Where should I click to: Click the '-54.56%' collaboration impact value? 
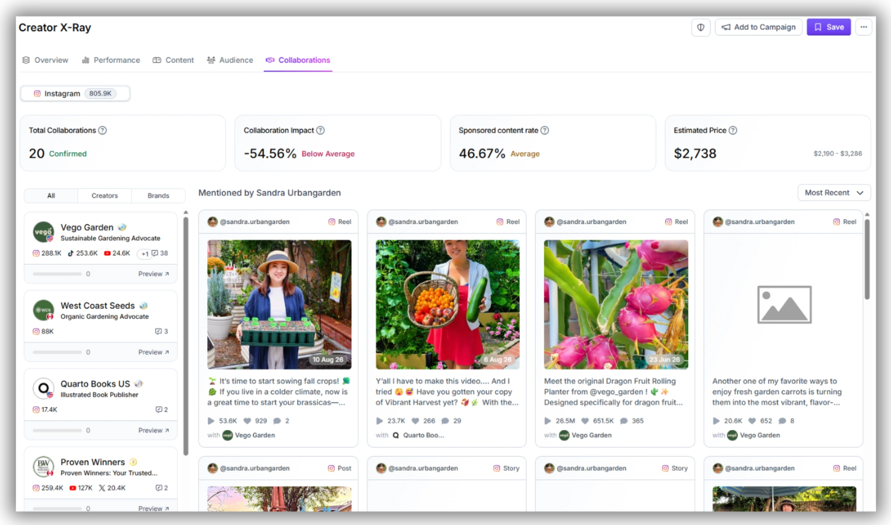tap(270, 153)
